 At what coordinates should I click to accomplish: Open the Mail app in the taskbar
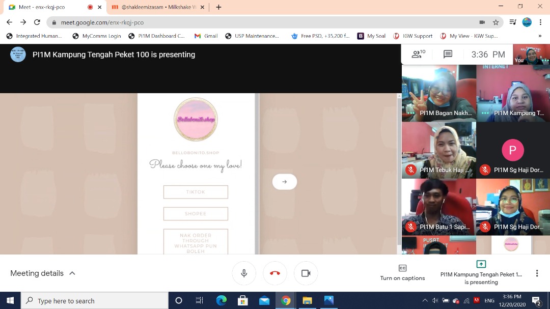[x=264, y=301]
